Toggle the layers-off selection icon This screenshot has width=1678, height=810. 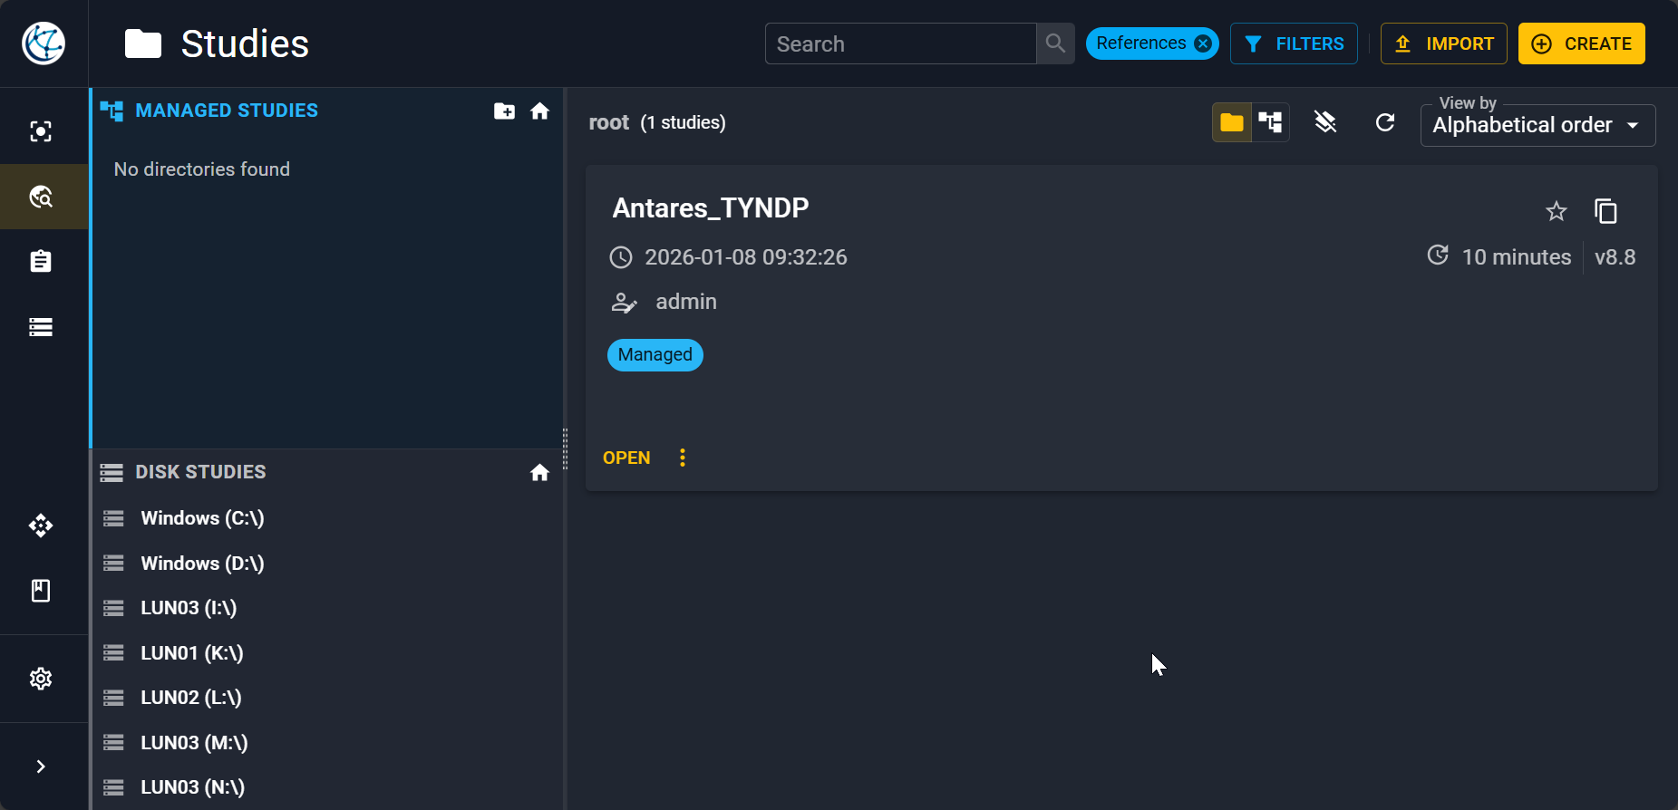point(1325,122)
